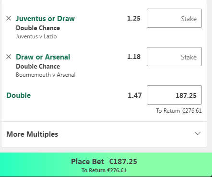Click the 1.47 Double odds value

click(x=135, y=95)
